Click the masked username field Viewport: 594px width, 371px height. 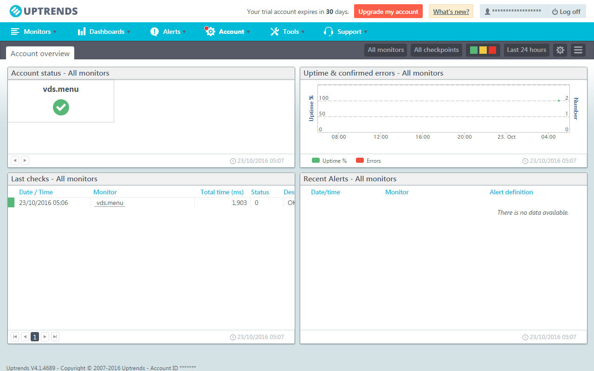pyautogui.click(x=517, y=12)
